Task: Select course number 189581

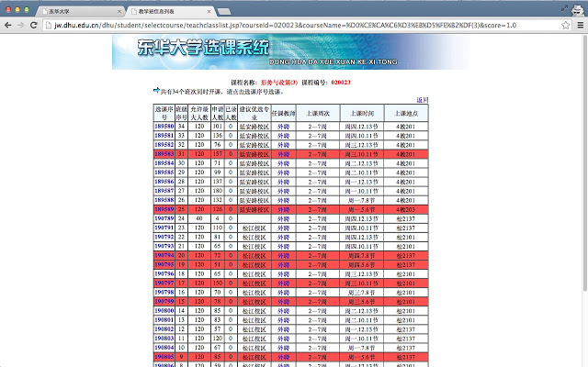Action: [x=164, y=136]
